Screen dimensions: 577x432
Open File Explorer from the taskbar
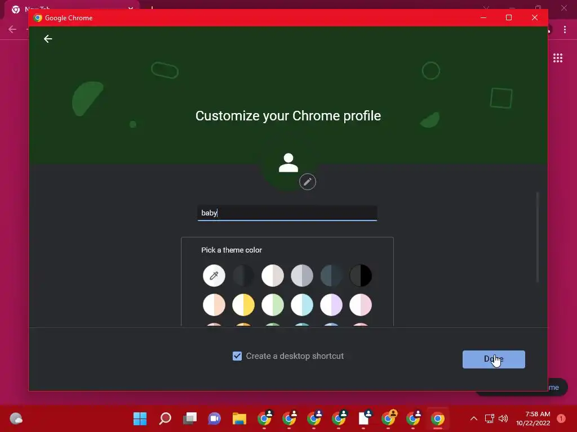click(x=239, y=418)
